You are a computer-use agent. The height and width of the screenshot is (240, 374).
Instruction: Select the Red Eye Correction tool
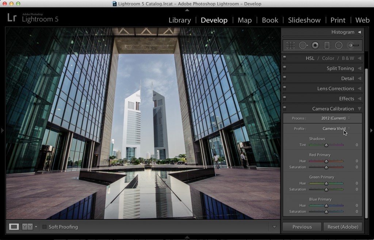[315, 45]
